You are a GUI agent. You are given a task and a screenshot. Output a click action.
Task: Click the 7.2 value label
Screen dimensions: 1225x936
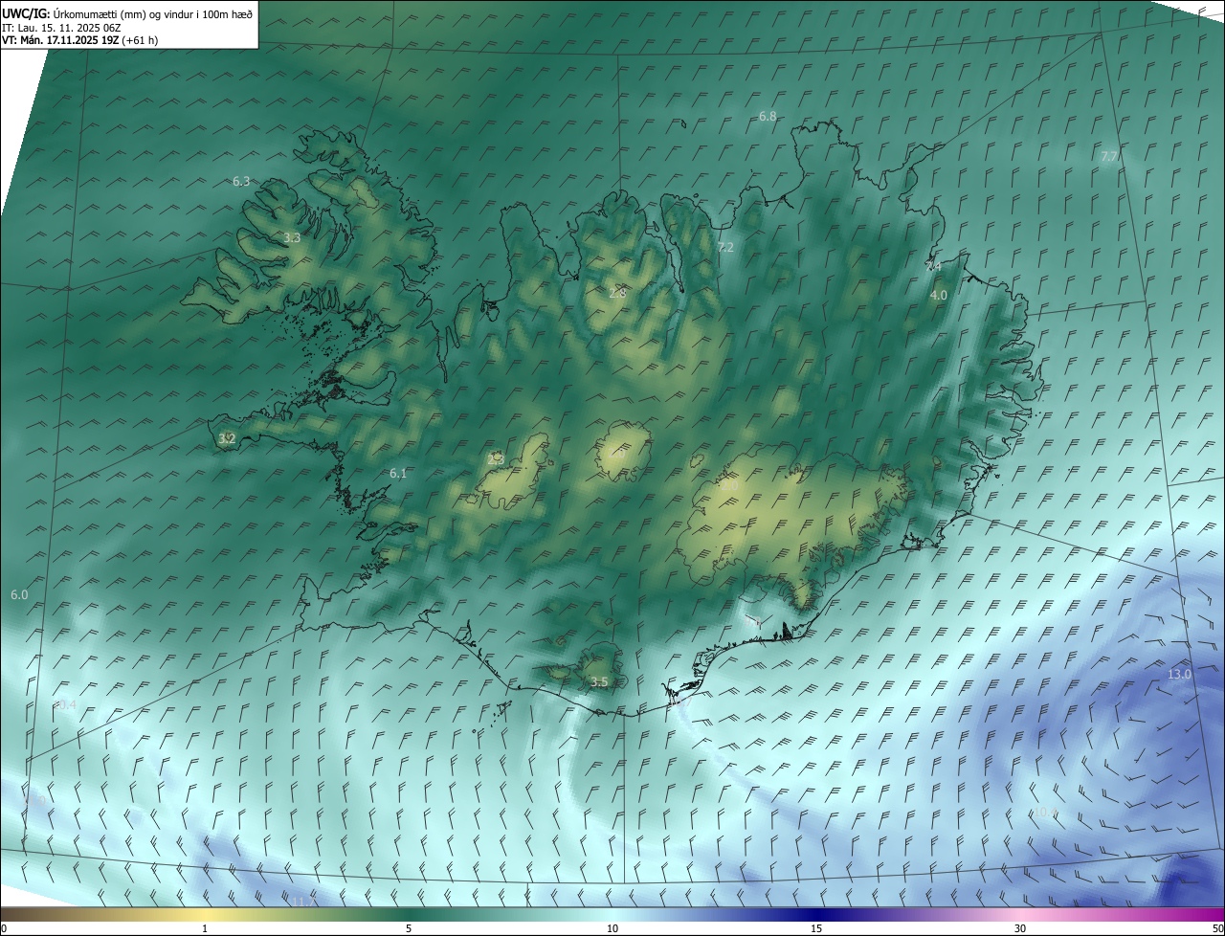725,247
